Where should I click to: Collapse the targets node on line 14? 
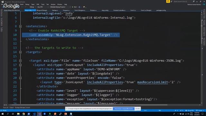[20, 52]
